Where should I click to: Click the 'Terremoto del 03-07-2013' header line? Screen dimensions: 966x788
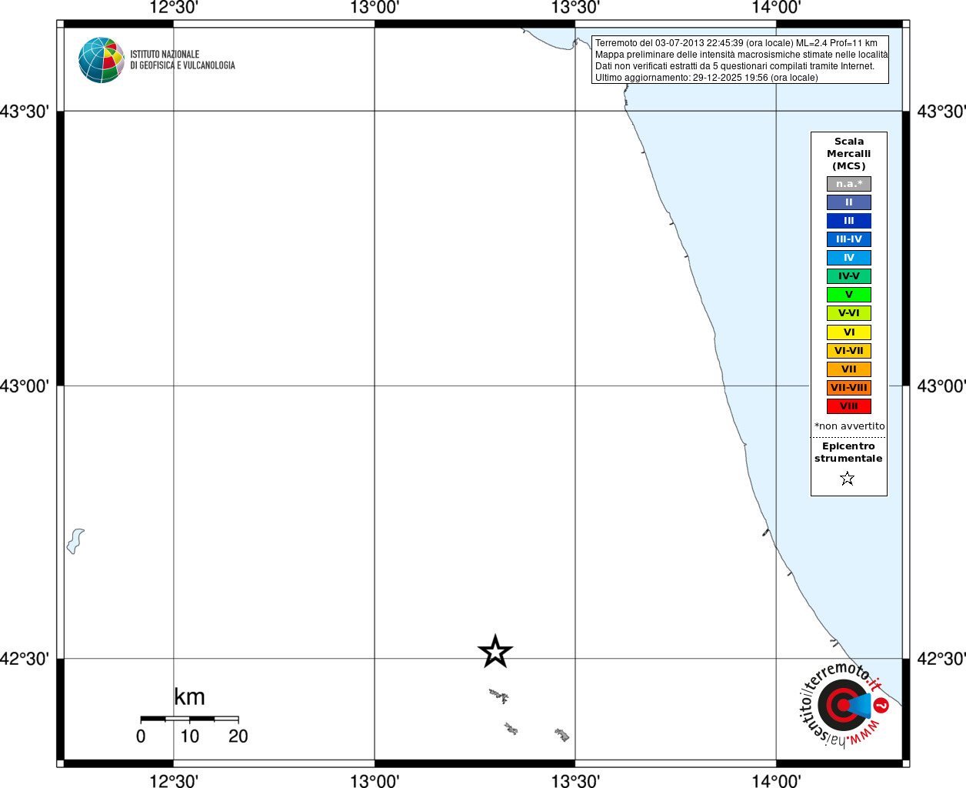[736, 43]
